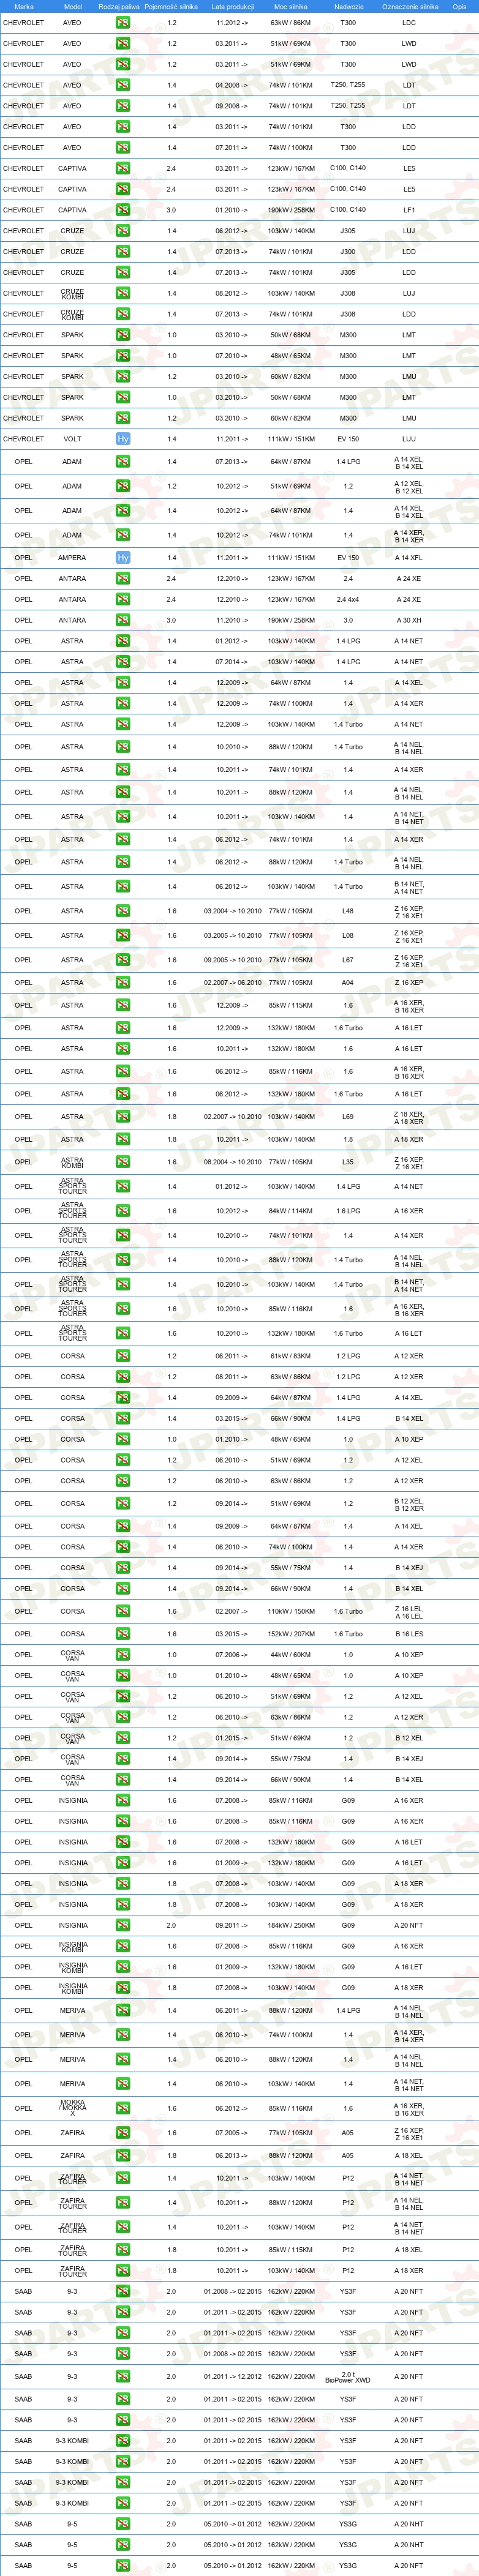Click petrol icon in Aveo 11.2012 row
The height and width of the screenshot is (2576, 479).
click(122, 22)
